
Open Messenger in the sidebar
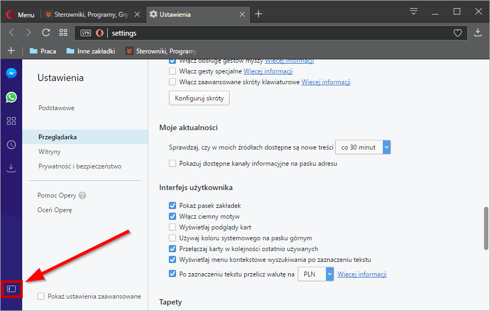coord(11,73)
